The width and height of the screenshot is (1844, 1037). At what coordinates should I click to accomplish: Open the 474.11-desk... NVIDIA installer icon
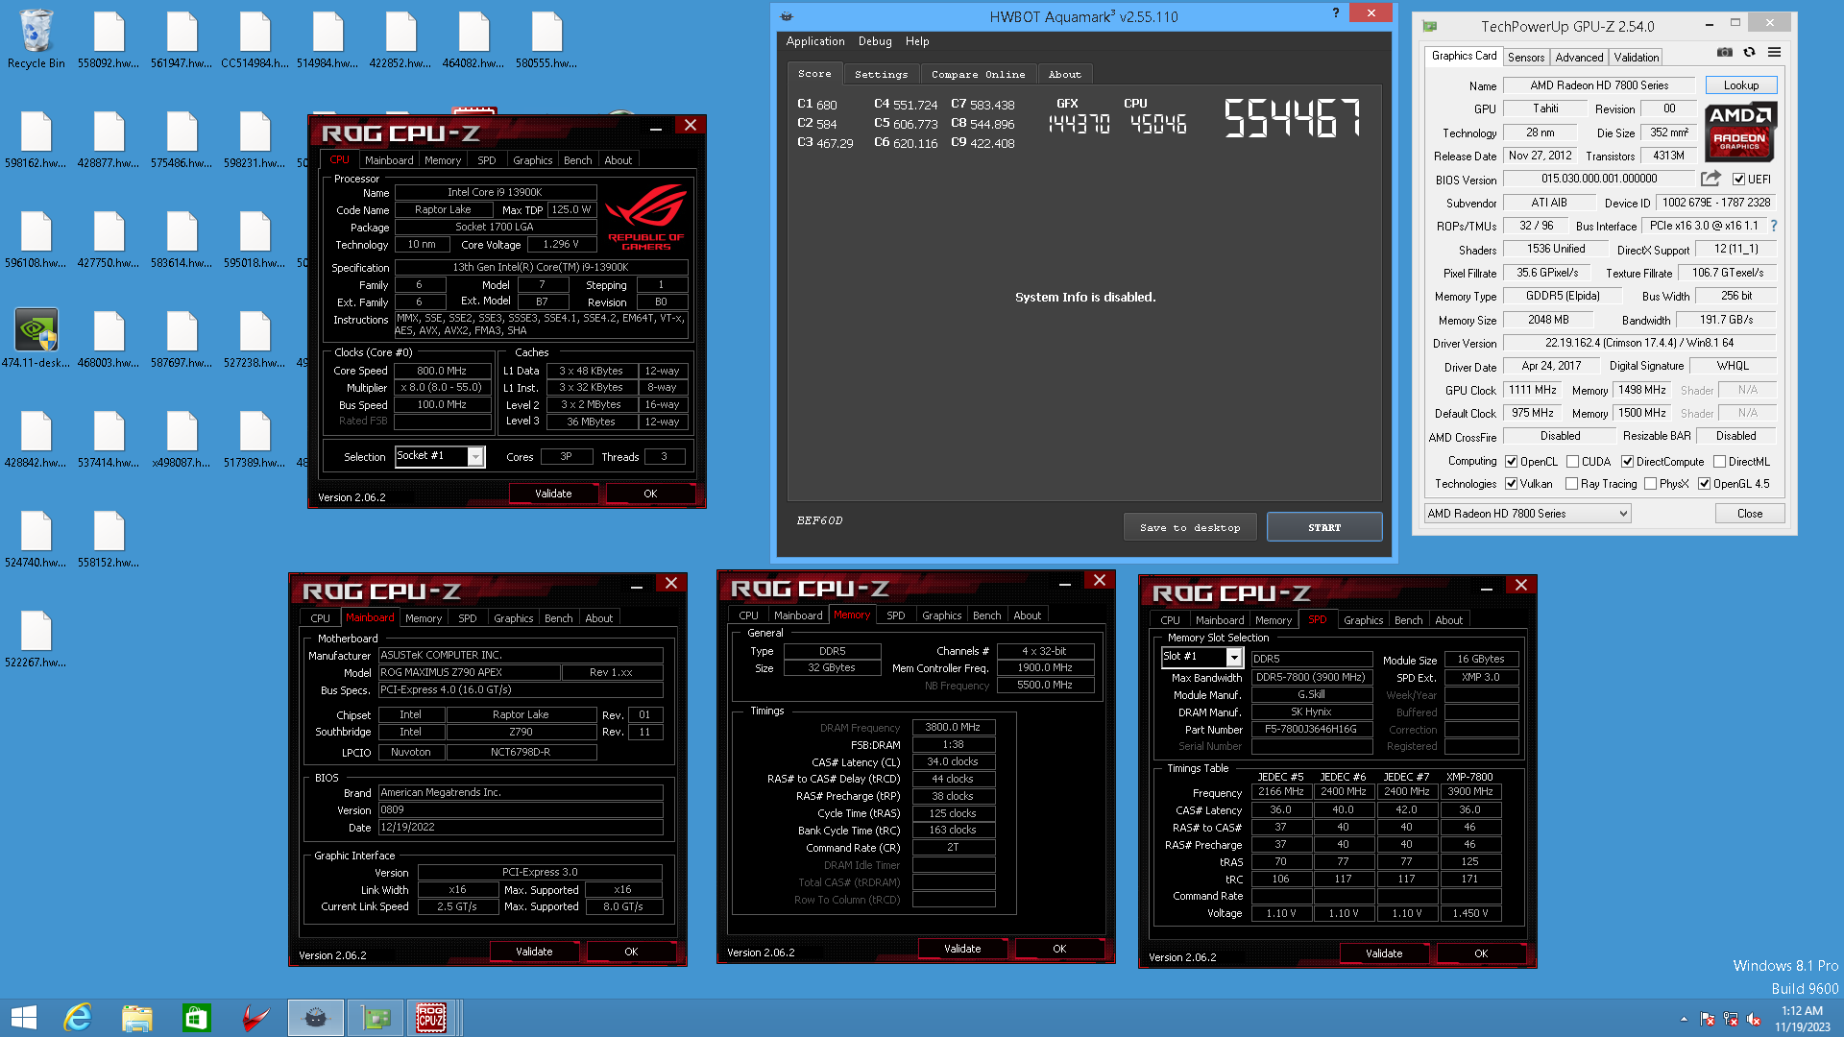coord(36,338)
